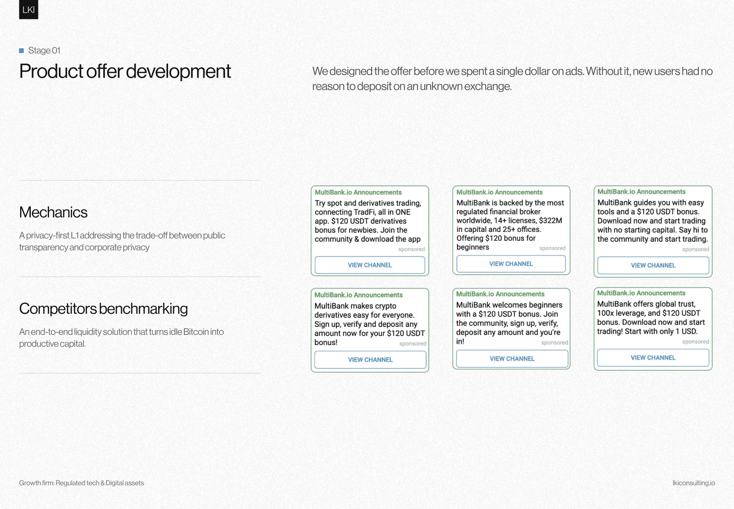Click the 'MultiBank makes crypto derivatives easy' ad text
Viewport: 734px width, 509px height.
pyautogui.click(x=369, y=324)
